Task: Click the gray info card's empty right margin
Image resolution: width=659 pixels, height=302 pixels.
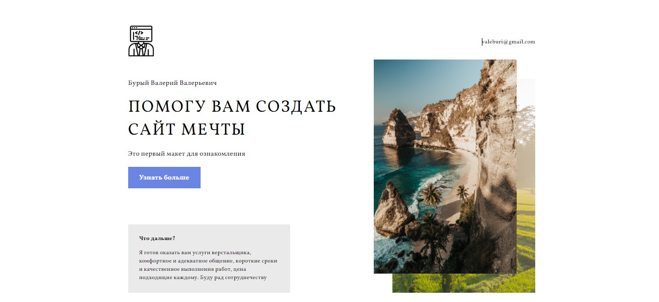Action: click(x=284, y=259)
